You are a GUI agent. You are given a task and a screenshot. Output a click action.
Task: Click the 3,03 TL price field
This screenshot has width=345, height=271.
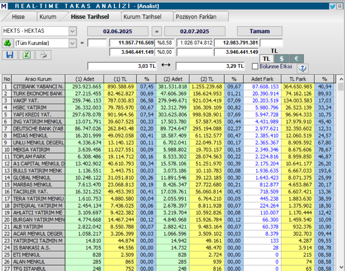pyautogui.click(x=122, y=66)
